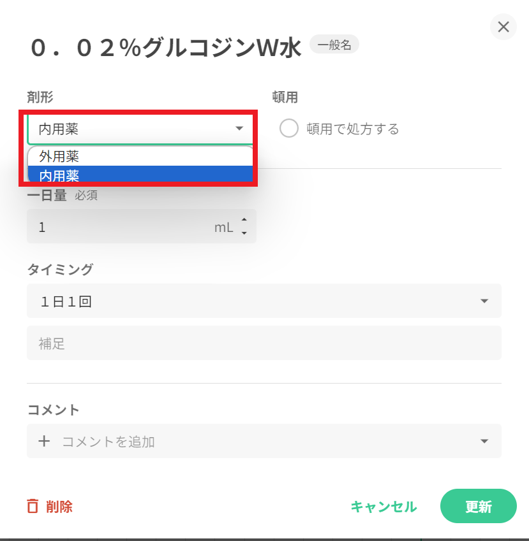Screen dimensions: 529x541
Task: Click the 更新 button
Action: point(478,507)
